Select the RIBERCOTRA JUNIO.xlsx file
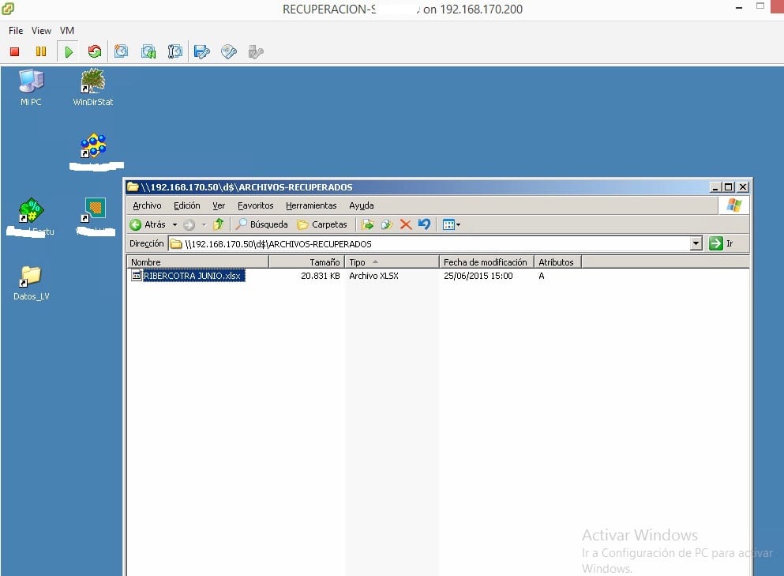This screenshot has height=576, width=784. click(192, 276)
